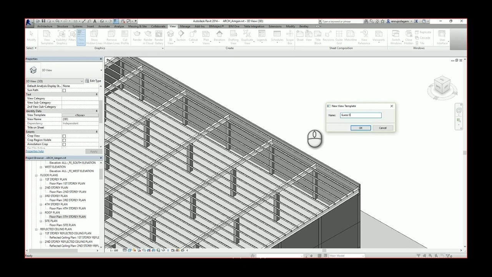Enable the Crop View checkbox
The width and height of the screenshot is (492, 277).
pyautogui.click(x=64, y=136)
